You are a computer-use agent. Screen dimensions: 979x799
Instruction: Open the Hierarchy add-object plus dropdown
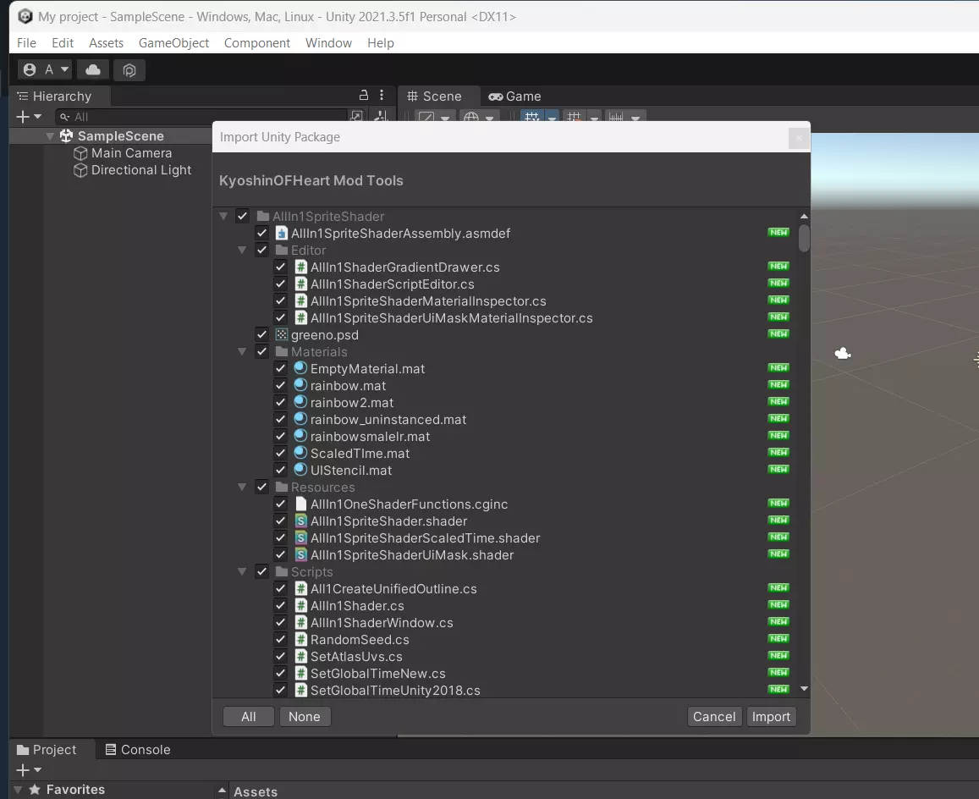[x=29, y=117]
